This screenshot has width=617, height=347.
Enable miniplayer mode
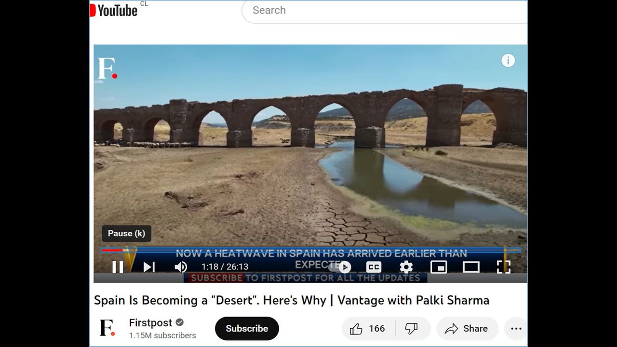pyautogui.click(x=438, y=267)
